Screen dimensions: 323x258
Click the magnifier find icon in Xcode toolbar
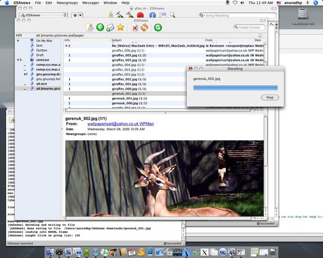coord(172,15)
